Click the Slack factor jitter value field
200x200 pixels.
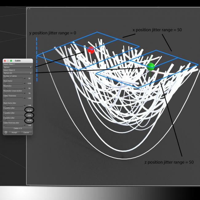tap(30, 105)
